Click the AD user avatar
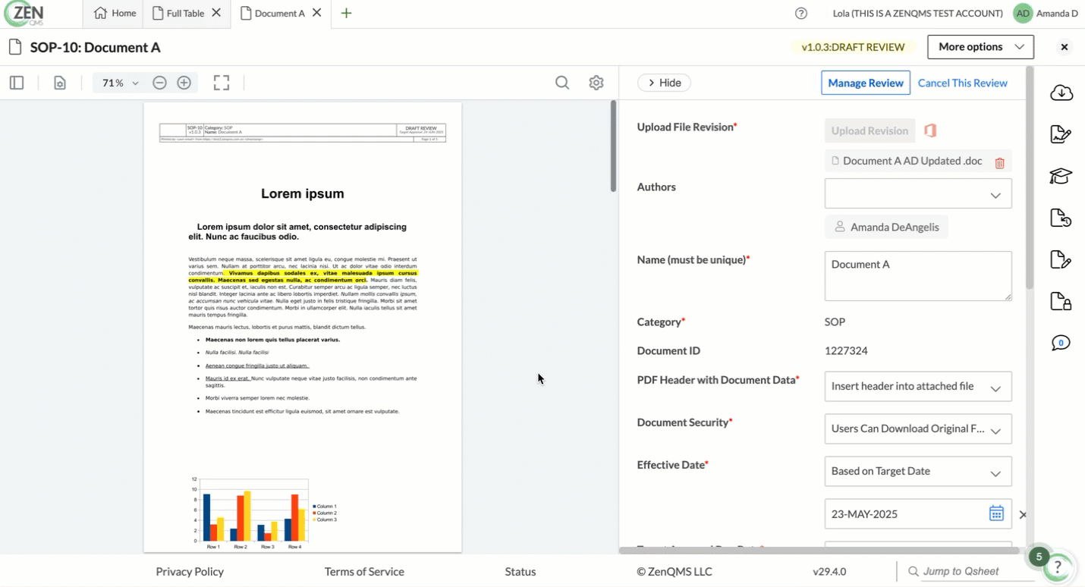Screen dimensions: 1085x587 1023,13
